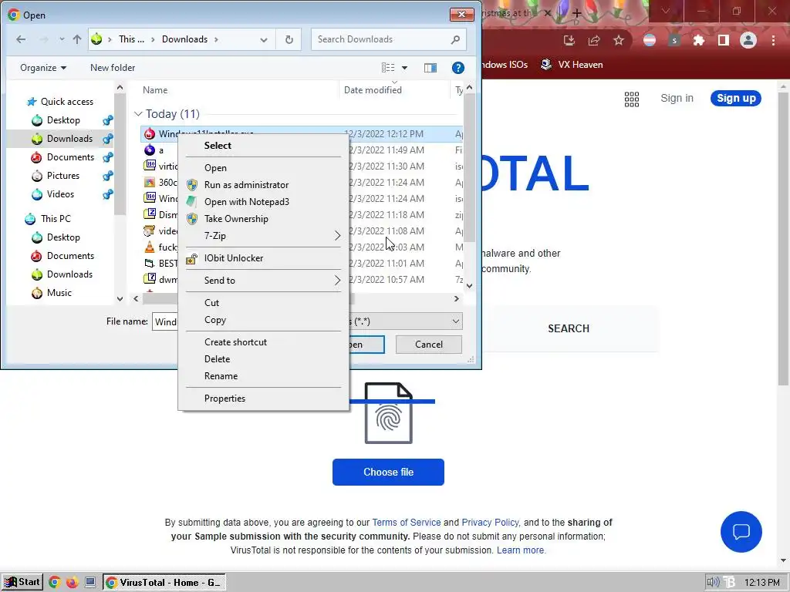Click the VLC cone file icon
The width and height of the screenshot is (790, 592).
[150, 247]
